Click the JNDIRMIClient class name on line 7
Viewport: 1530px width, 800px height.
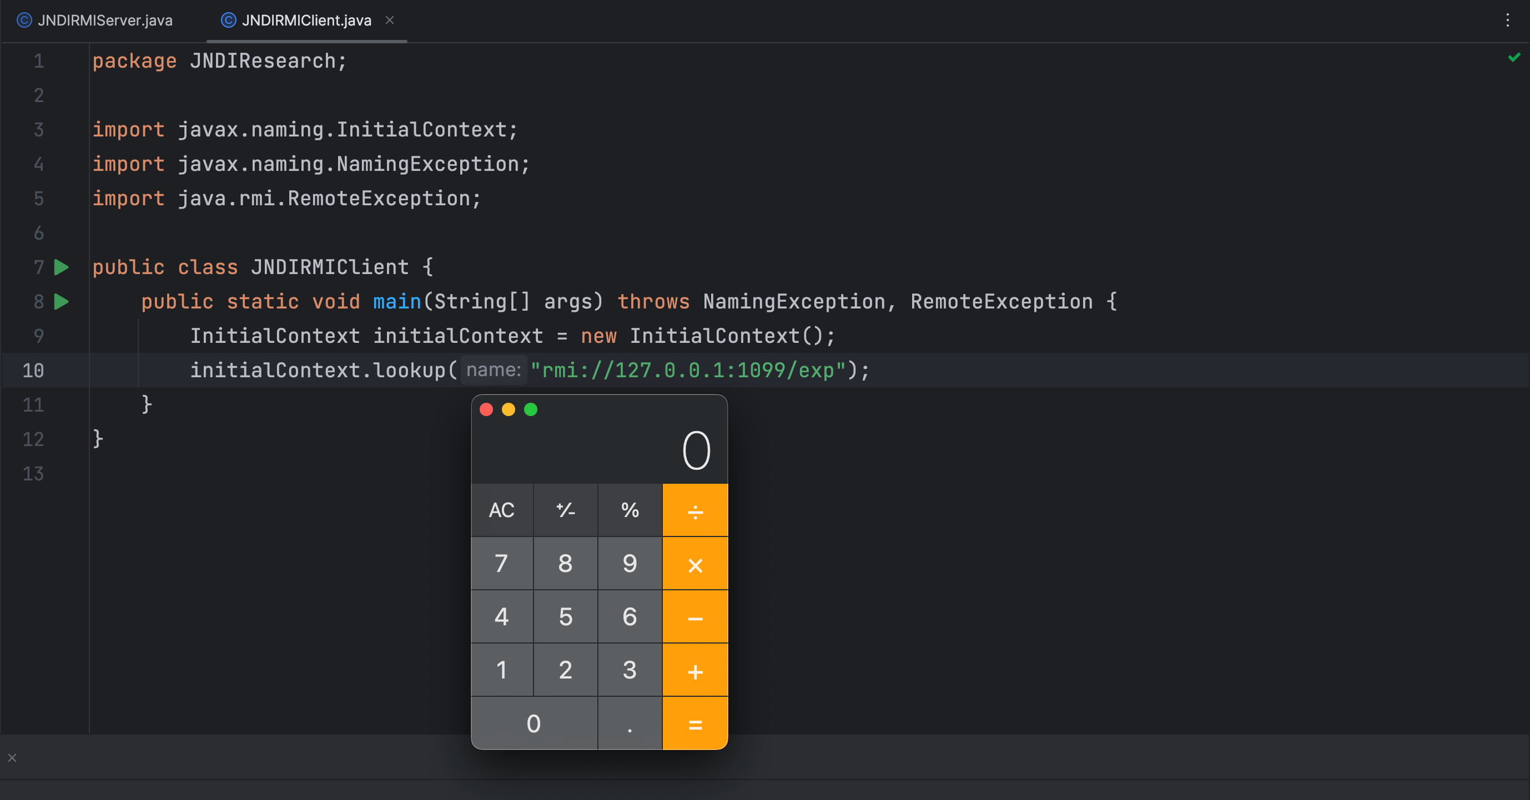tap(330, 267)
